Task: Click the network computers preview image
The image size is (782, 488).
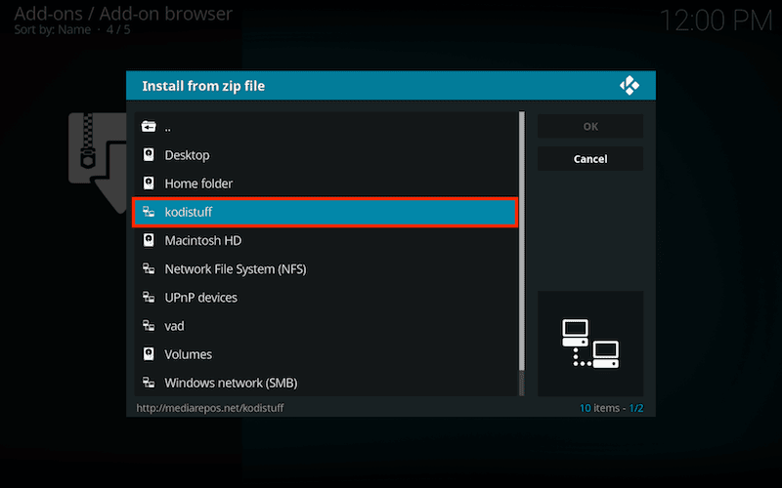Action: click(x=590, y=344)
